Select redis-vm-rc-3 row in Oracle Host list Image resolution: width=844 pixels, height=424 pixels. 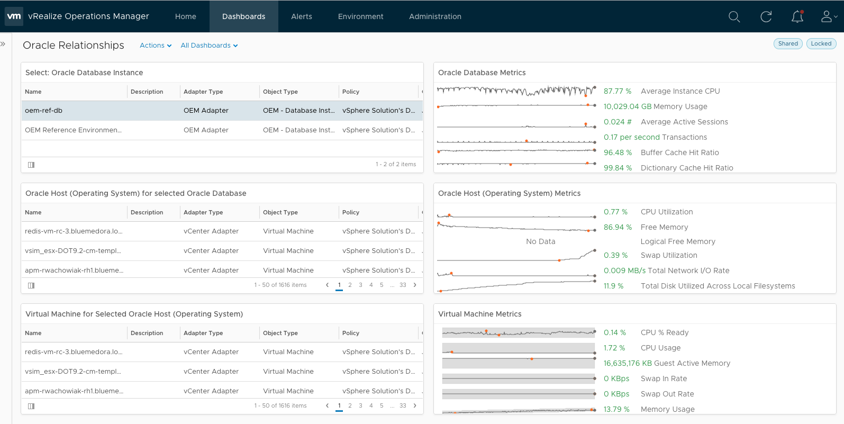pos(222,231)
